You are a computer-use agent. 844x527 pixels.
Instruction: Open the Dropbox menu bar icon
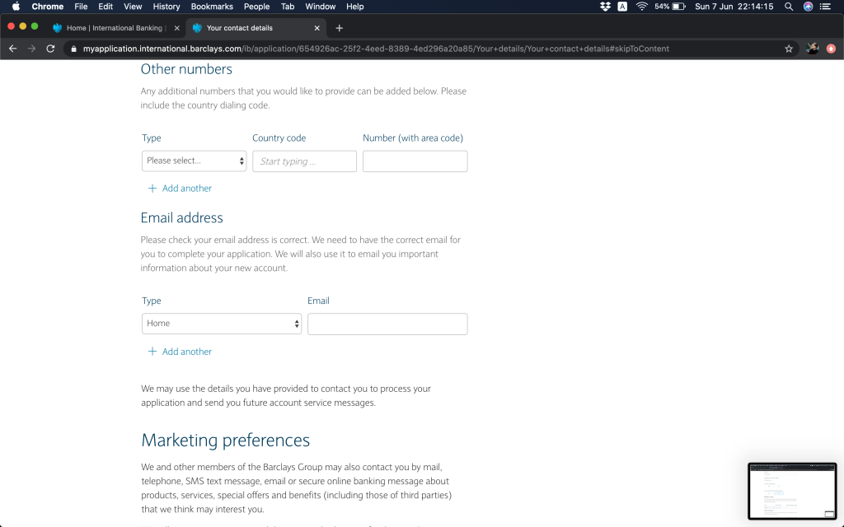605,7
